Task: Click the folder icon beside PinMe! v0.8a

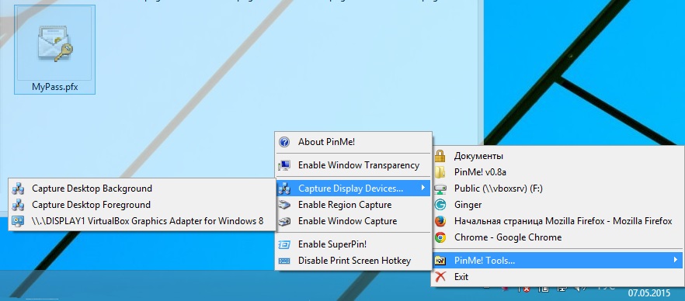Action: click(440, 172)
